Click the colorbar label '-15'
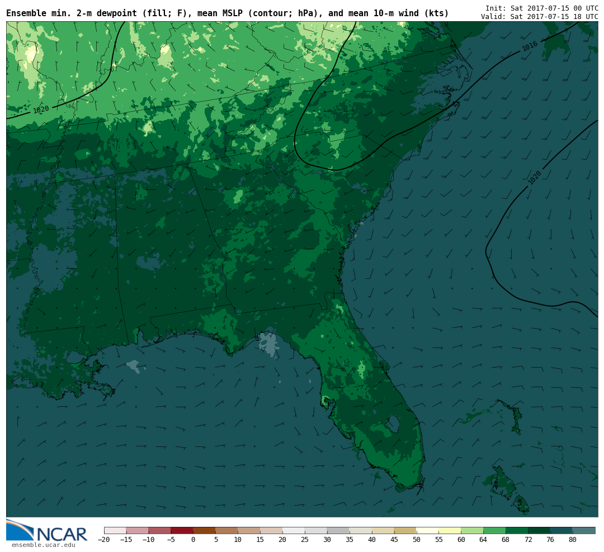Viewport: 604px width, 552px height. [126, 540]
